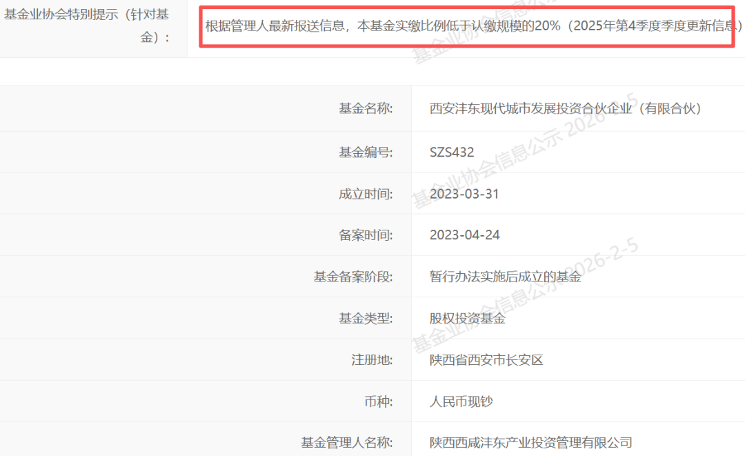Click the value 暂行办法实施后成立的基金
Viewport: 745px width, 456px height.
(x=506, y=277)
